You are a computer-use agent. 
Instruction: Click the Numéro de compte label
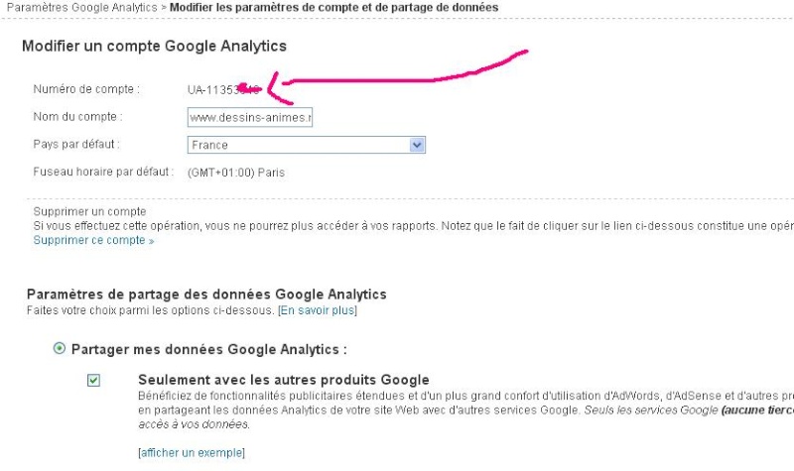point(86,89)
